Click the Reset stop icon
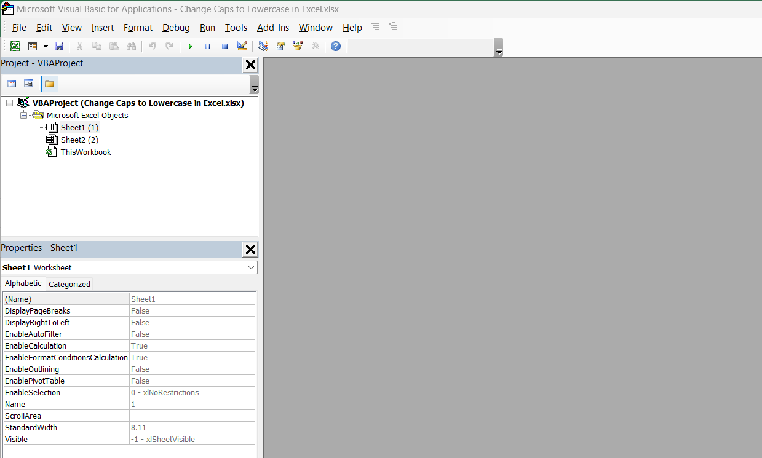The image size is (762, 458). tap(224, 46)
